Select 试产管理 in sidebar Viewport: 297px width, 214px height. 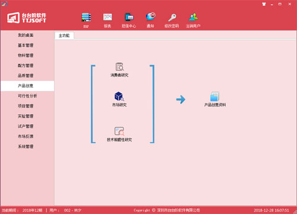tap(26, 126)
